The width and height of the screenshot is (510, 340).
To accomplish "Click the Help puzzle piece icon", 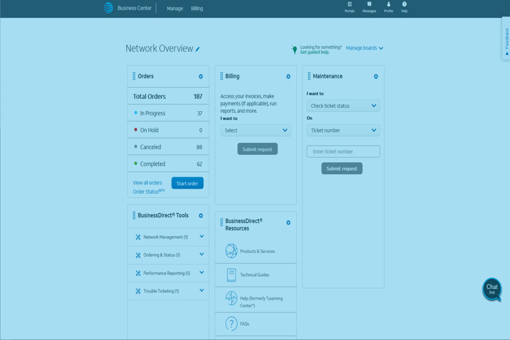I will coord(231,298).
